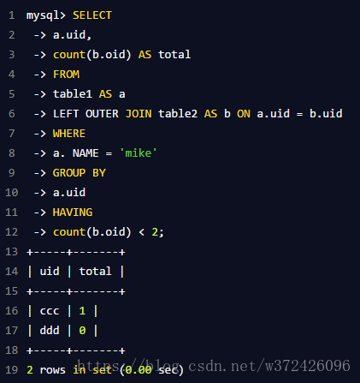Click 'GROUP BY' on line 9
Viewport: 360px width, 383px height.
[80, 173]
